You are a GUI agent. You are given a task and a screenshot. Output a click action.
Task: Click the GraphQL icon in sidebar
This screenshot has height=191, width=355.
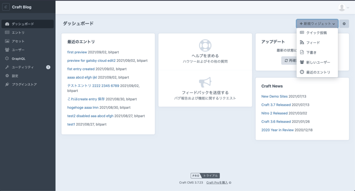pos(7,59)
